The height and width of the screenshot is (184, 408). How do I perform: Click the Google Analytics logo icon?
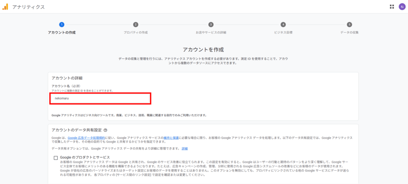coord(5,7)
